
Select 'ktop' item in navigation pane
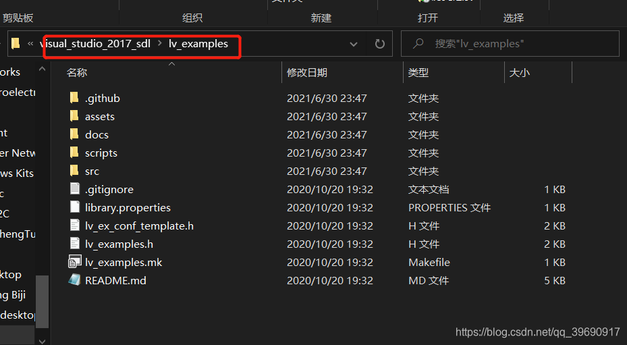tap(11, 275)
